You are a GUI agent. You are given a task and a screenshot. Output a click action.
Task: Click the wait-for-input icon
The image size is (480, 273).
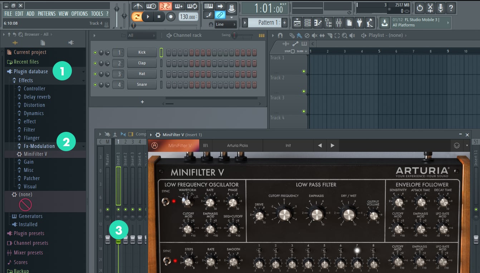point(151,6)
